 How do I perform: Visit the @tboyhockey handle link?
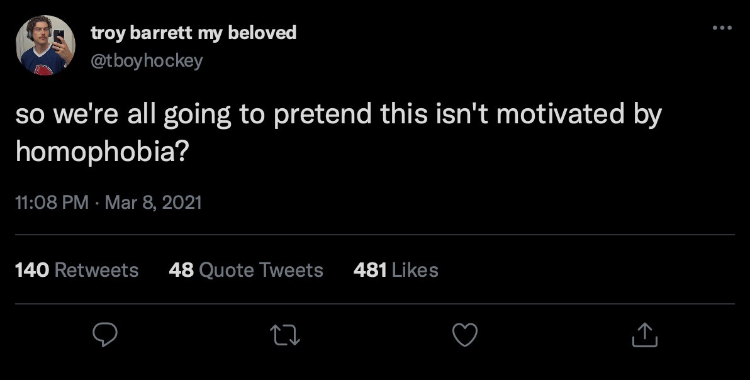point(147,60)
